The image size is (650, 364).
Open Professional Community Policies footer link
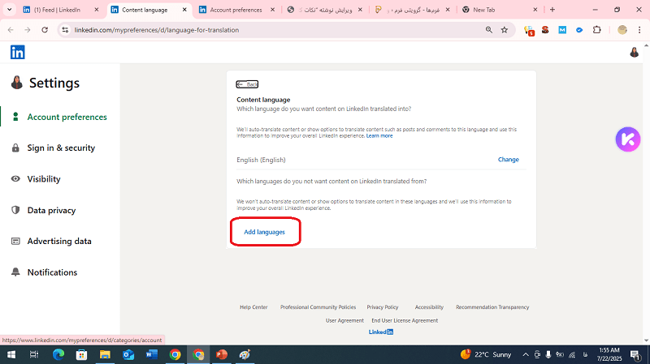318,307
